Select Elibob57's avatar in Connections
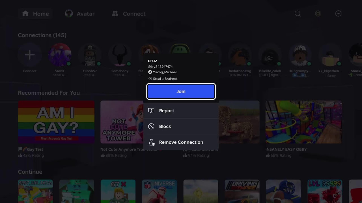The height and width of the screenshot is (203, 362). click(90, 55)
